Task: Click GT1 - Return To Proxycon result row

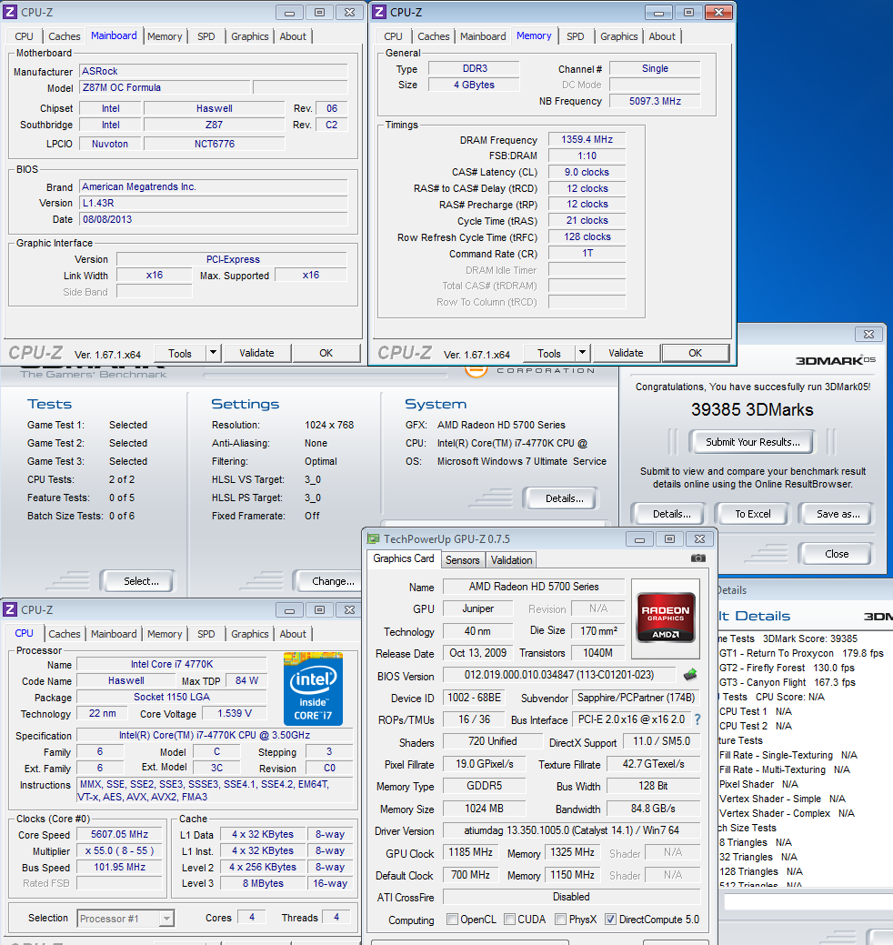Action: (x=801, y=653)
